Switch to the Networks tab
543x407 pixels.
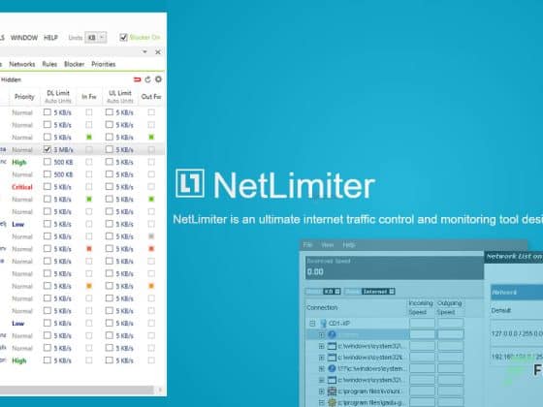(22, 64)
